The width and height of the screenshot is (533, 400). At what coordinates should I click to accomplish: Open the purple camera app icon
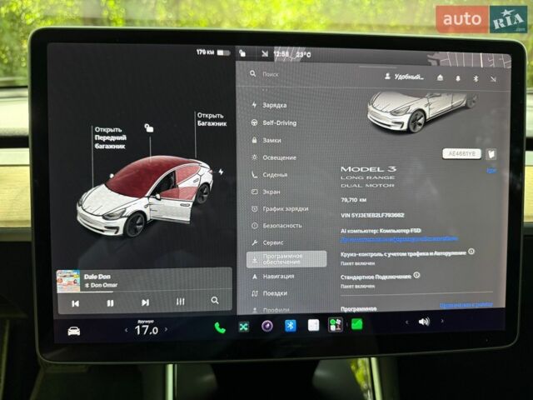click(267, 327)
